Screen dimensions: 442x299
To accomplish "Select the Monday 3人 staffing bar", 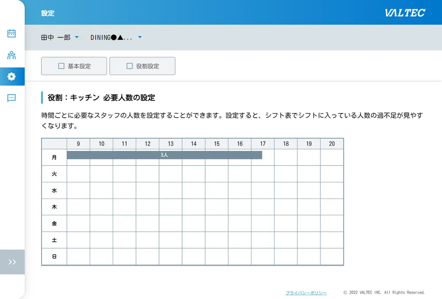I will tap(164, 155).
